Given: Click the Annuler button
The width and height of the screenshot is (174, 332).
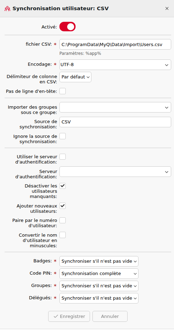Looking at the screenshot, I should pos(110,316).
